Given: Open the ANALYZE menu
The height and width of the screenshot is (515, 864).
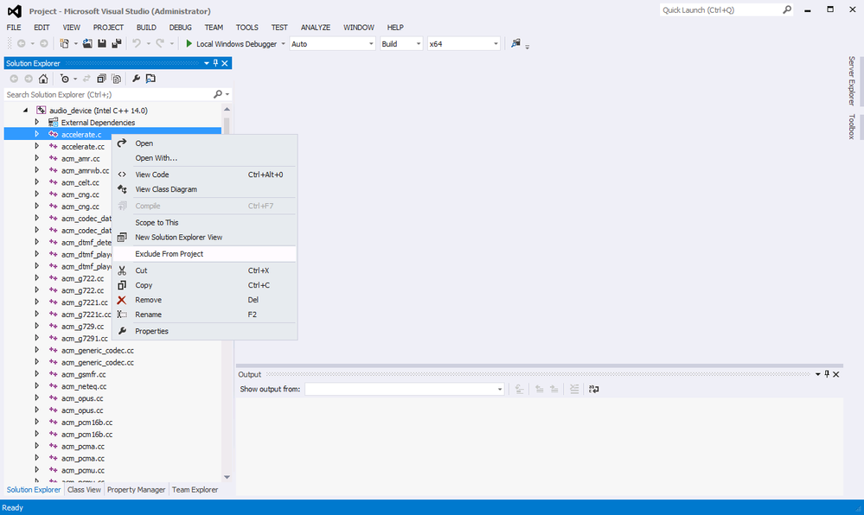Looking at the screenshot, I should tap(315, 27).
